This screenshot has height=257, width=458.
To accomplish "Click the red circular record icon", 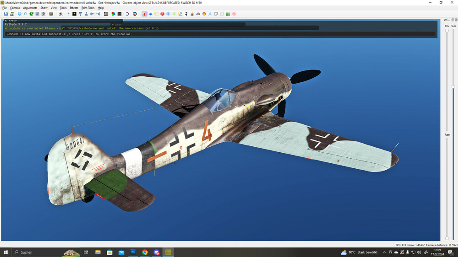I will pyautogui.click(x=234, y=14).
